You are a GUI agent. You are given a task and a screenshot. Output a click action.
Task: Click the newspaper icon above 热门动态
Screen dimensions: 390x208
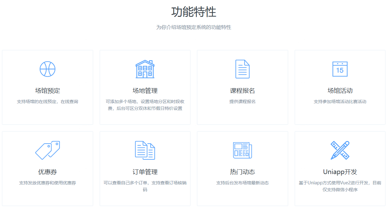point(242,150)
